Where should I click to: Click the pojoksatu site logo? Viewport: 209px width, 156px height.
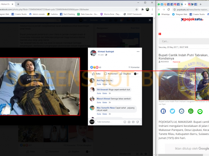pyautogui.click(x=192, y=20)
